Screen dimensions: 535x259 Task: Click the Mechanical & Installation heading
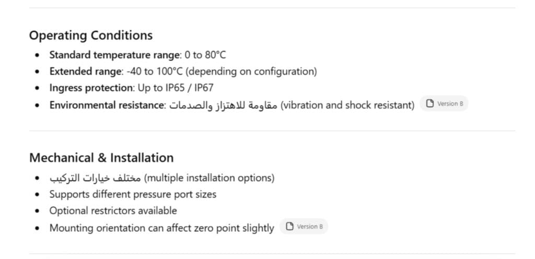[x=101, y=158]
